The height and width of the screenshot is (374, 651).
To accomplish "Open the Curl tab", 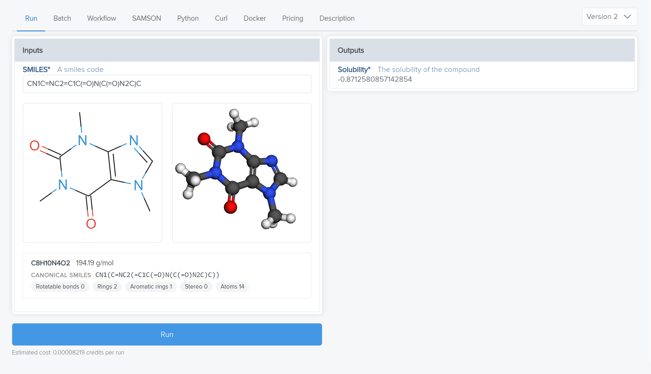I will click(x=221, y=18).
